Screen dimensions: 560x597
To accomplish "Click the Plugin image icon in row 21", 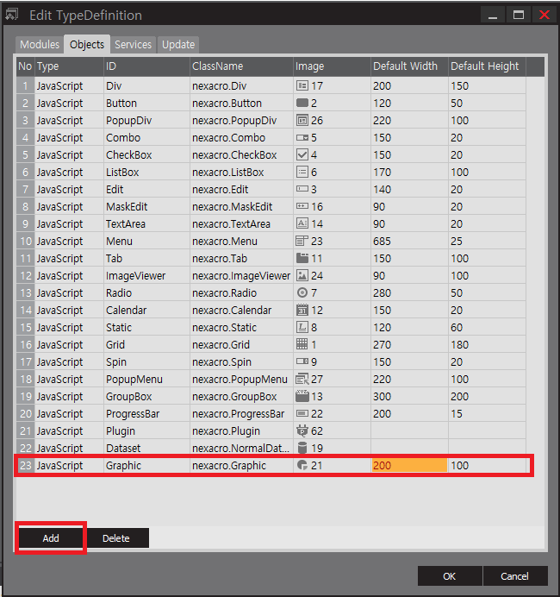I will point(302,430).
